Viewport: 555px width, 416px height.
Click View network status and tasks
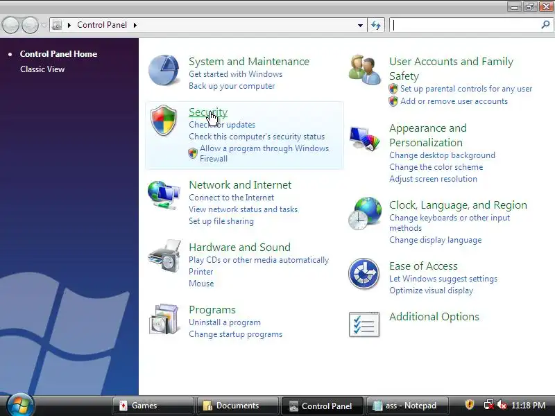tap(244, 209)
